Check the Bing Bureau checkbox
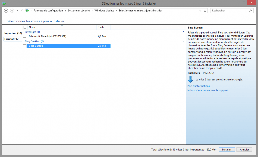Image resolution: width=258 pixels, height=157 pixels. [25, 46]
